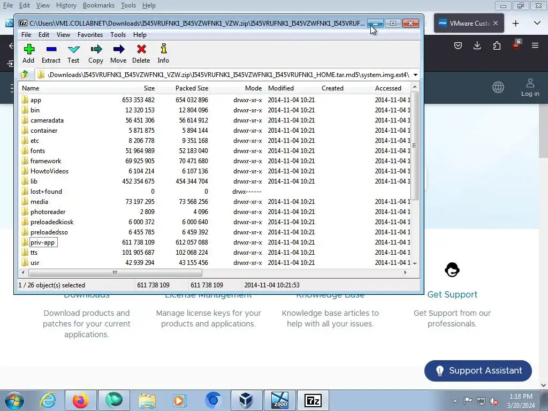Open the 7-Zip Favorites menu
Image resolution: width=548 pixels, height=411 pixels.
(90, 35)
